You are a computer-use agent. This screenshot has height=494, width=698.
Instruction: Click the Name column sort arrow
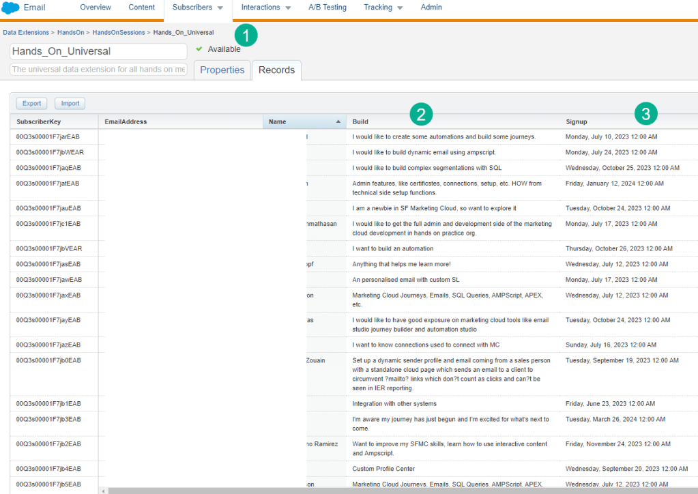coord(338,122)
